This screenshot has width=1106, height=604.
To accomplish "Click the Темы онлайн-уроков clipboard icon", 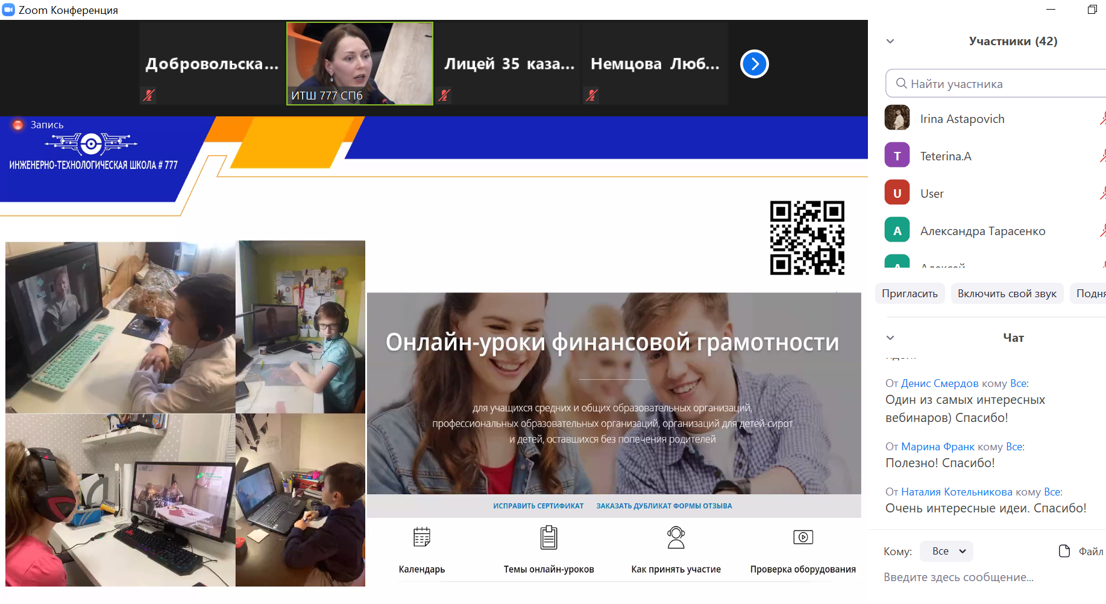I will pos(548,537).
